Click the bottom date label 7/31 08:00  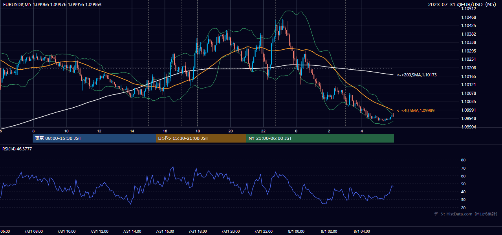[33, 231]
